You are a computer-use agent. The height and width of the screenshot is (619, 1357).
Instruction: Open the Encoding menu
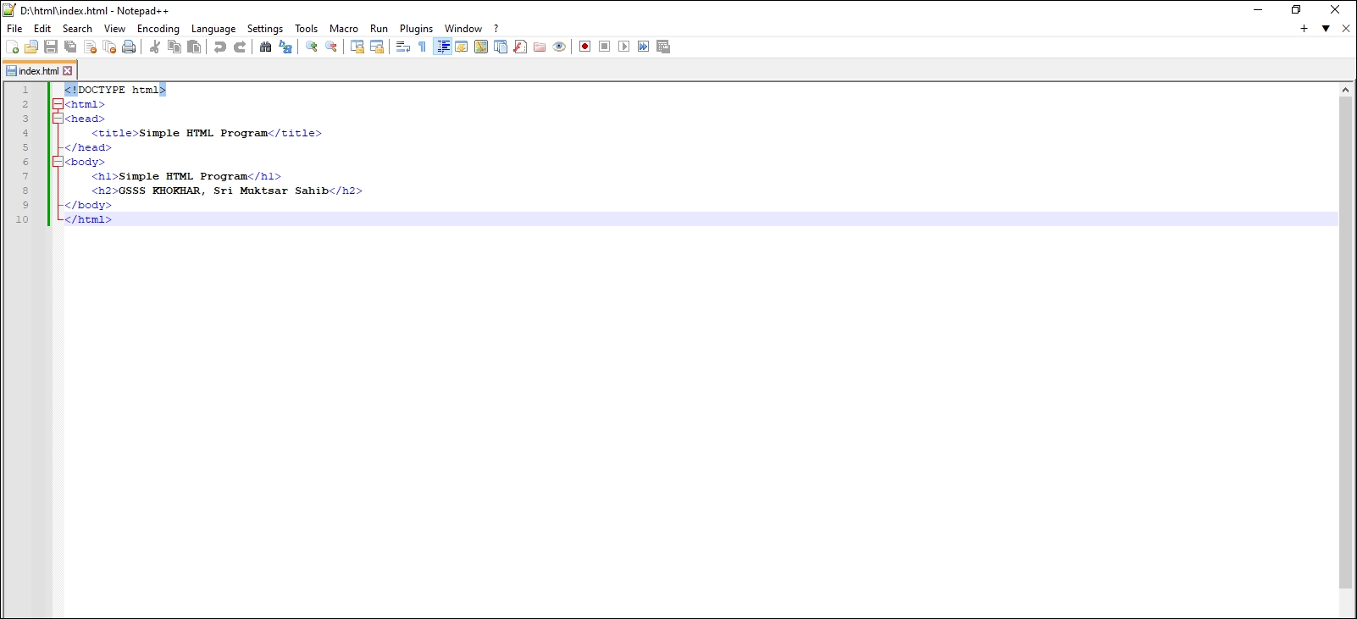coord(158,29)
